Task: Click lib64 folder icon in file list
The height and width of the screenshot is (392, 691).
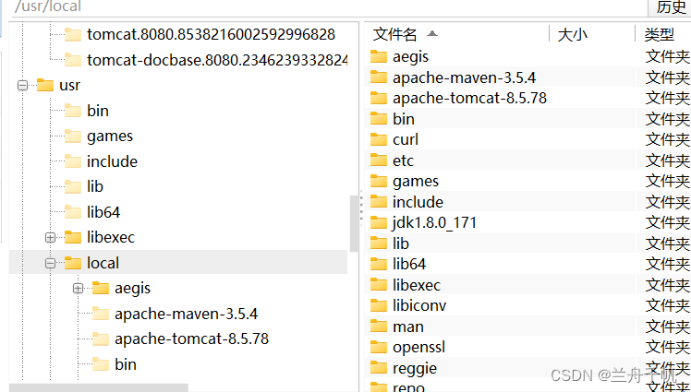Action: coord(379,264)
